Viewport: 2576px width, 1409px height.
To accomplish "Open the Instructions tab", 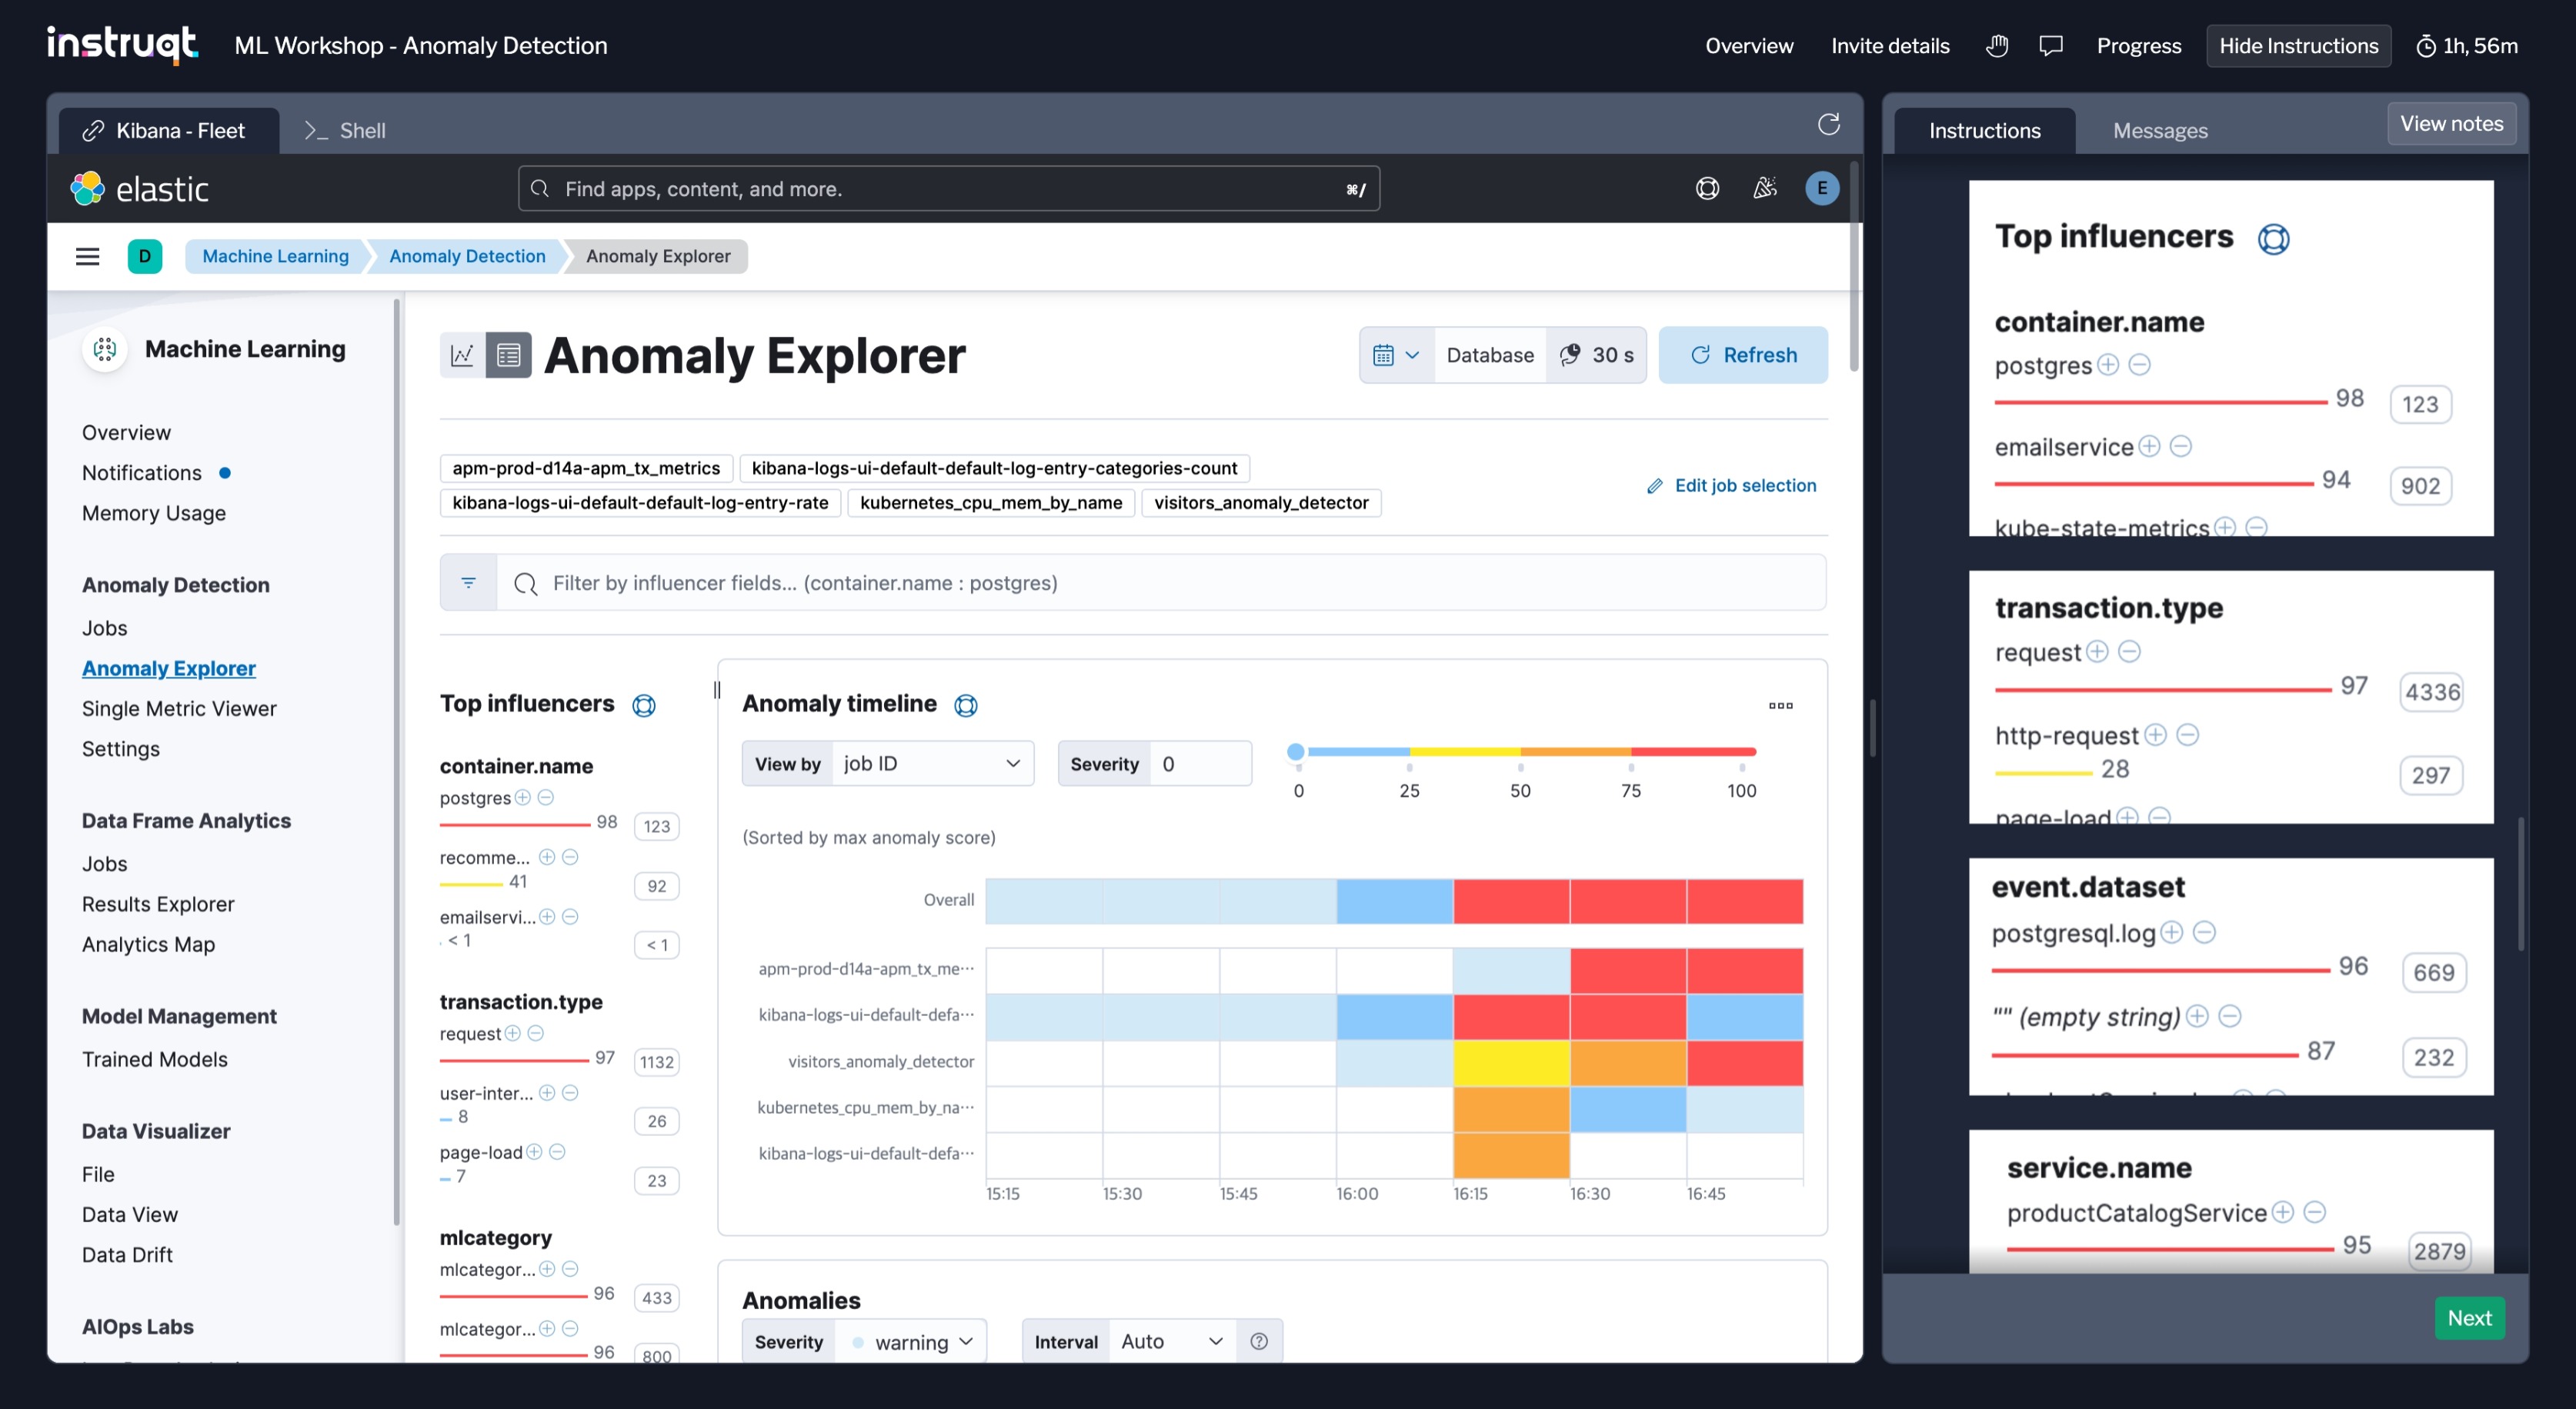I will [x=1984, y=131].
